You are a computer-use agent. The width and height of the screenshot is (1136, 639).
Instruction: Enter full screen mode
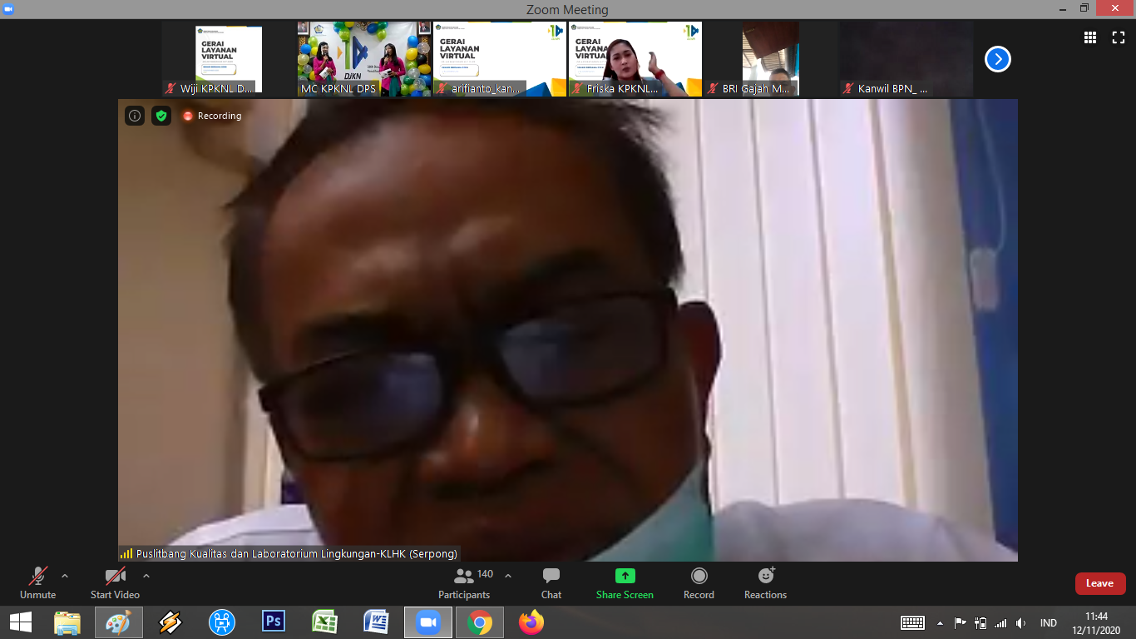[1119, 37]
